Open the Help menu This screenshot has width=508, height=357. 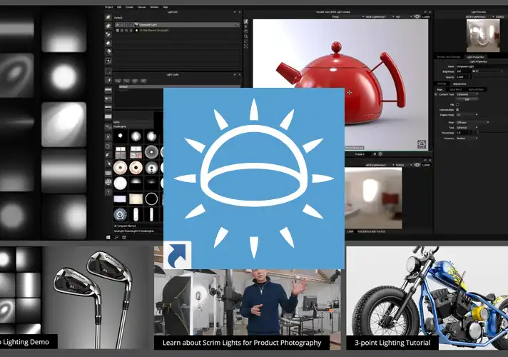[x=166, y=7]
